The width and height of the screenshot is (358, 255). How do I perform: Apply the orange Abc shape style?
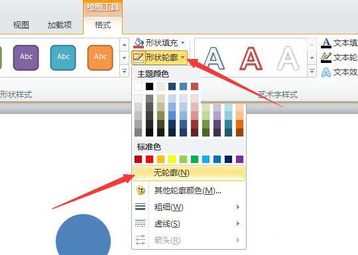(x=100, y=58)
